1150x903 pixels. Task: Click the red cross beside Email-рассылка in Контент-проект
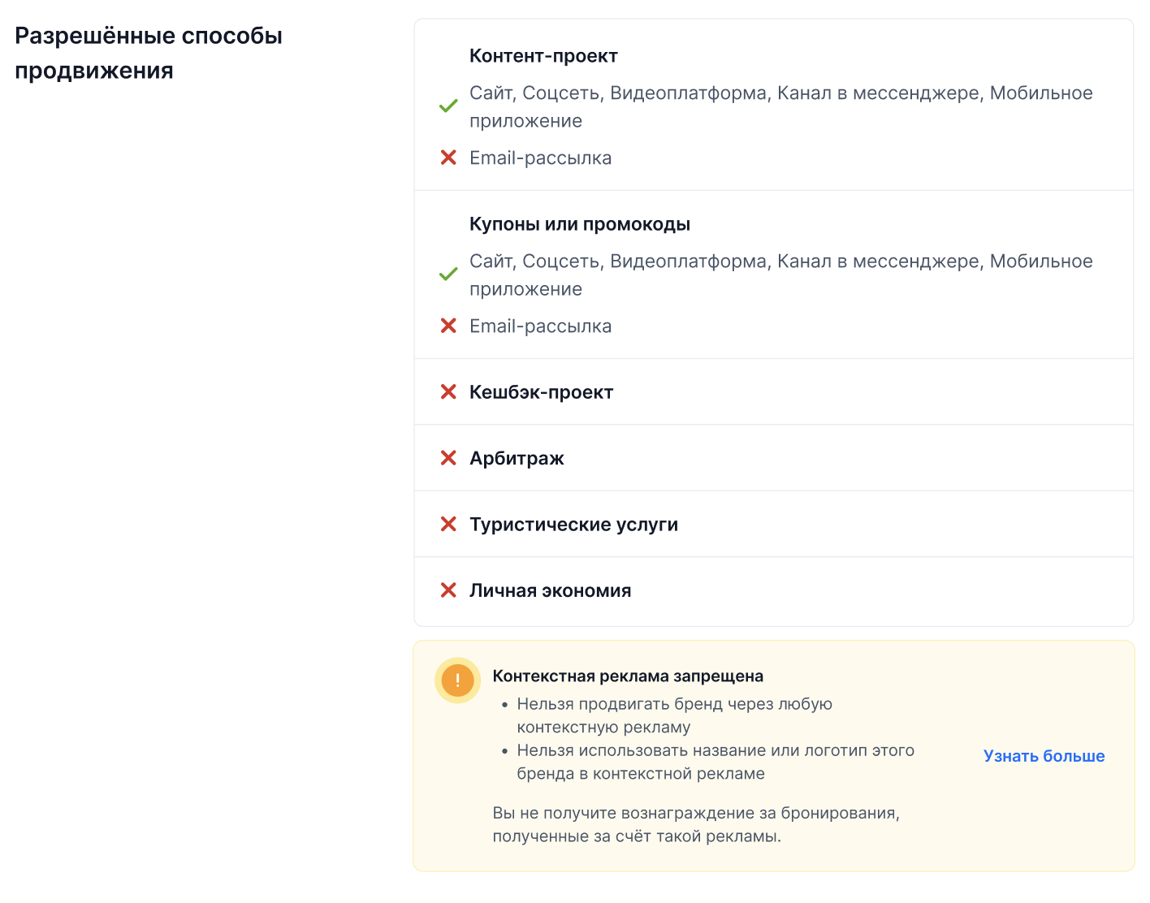pos(448,158)
